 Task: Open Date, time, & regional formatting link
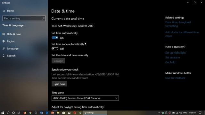[x=178, y=24]
